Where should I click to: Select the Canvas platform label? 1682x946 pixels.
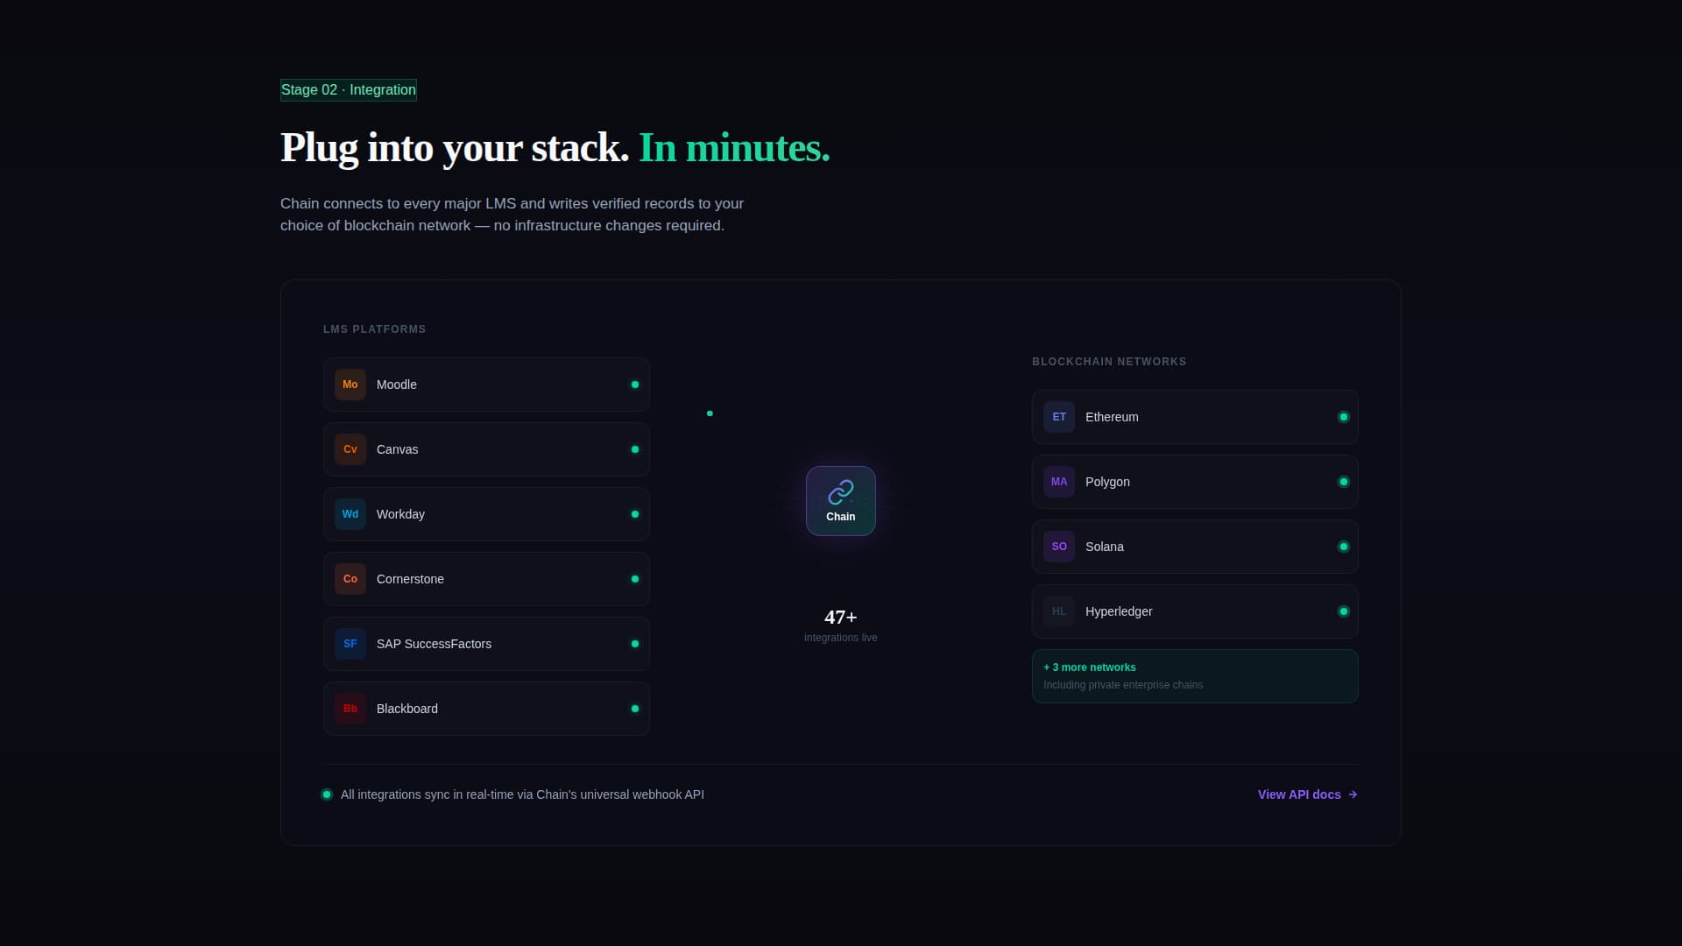[x=398, y=449]
